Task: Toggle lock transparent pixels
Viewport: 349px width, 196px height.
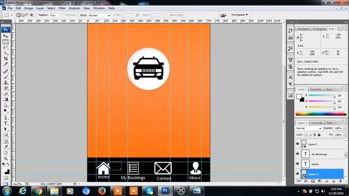Action: pos(306,134)
